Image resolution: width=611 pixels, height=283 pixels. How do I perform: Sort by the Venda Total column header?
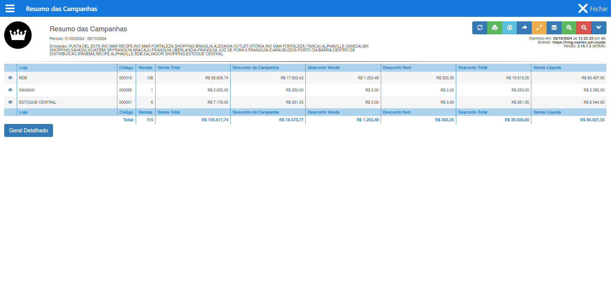168,68
